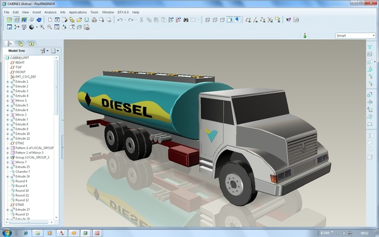Click the Refit view icon
Viewport: 379px width, 237px height.
tap(57, 27)
